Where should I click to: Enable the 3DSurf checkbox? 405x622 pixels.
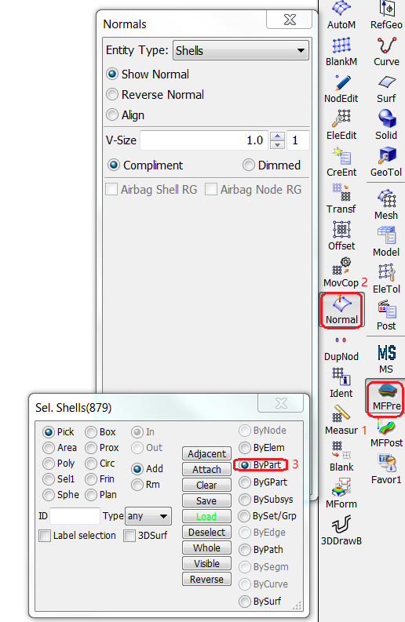tap(130, 536)
